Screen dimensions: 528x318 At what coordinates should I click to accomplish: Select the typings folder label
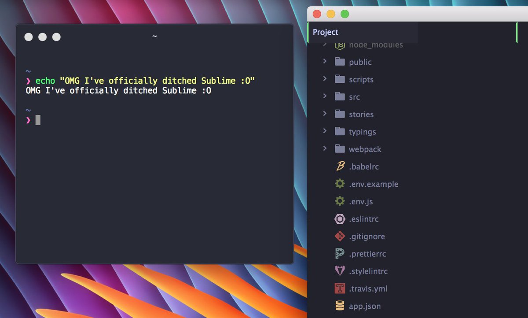coord(363,132)
